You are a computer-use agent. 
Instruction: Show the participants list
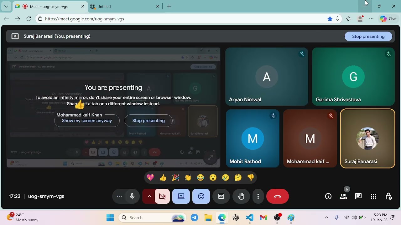343,196
